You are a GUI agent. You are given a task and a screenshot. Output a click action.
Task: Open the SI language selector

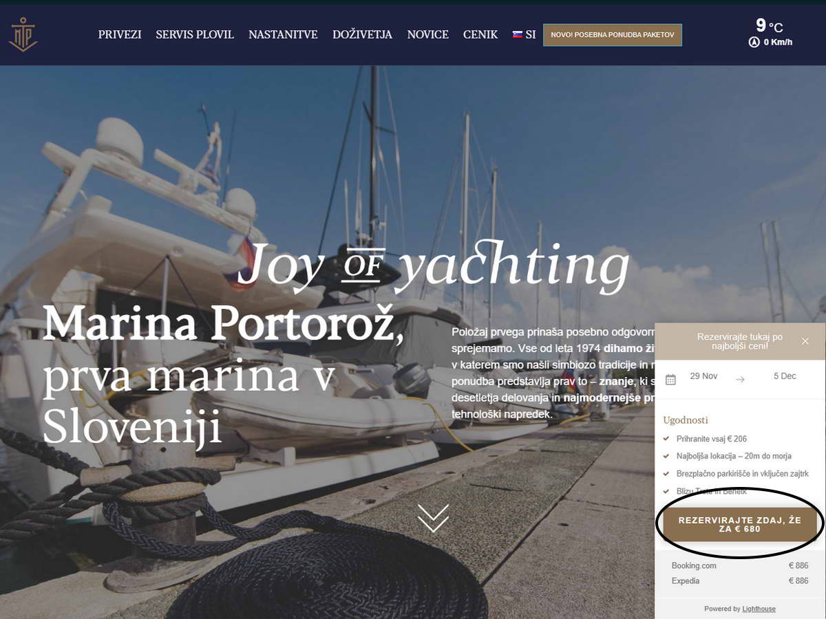click(524, 34)
